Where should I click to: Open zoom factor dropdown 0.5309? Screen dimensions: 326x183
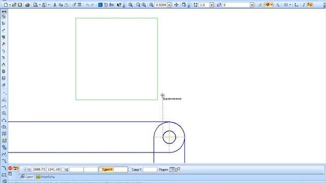click(169, 5)
